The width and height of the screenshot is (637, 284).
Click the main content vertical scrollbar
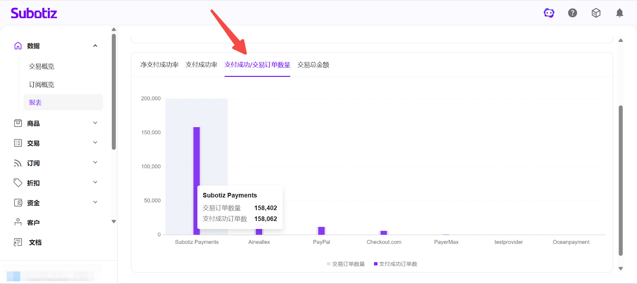click(620, 179)
